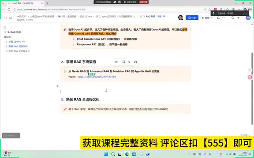Click breadcrumb 大模型Agent开发-系统课
Screen dimensions: 254x158
click(x=42, y=16)
